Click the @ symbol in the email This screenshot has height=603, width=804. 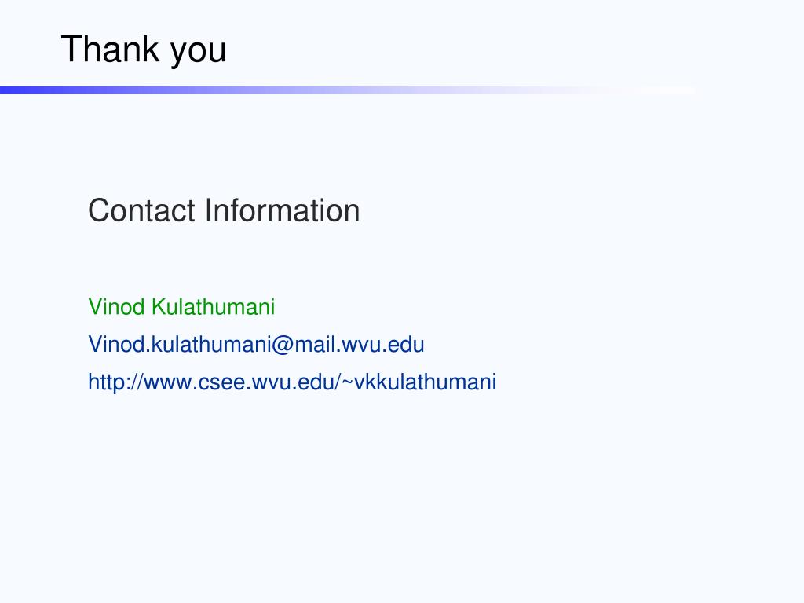point(282,345)
